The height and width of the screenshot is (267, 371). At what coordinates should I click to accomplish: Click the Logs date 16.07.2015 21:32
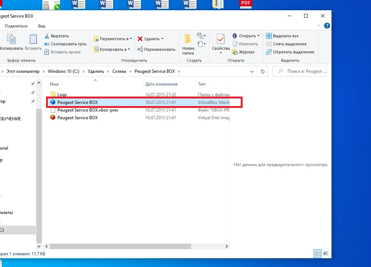pyautogui.click(x=161, y=95)
